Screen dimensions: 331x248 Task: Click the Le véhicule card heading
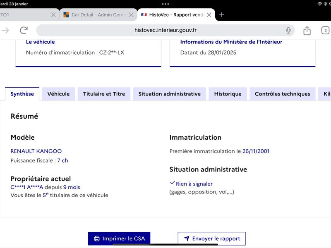pyautogui.click(x=40, y=42)
